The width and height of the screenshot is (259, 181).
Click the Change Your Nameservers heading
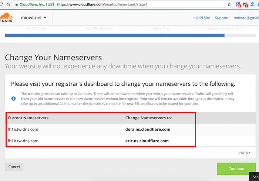(53, 58)
